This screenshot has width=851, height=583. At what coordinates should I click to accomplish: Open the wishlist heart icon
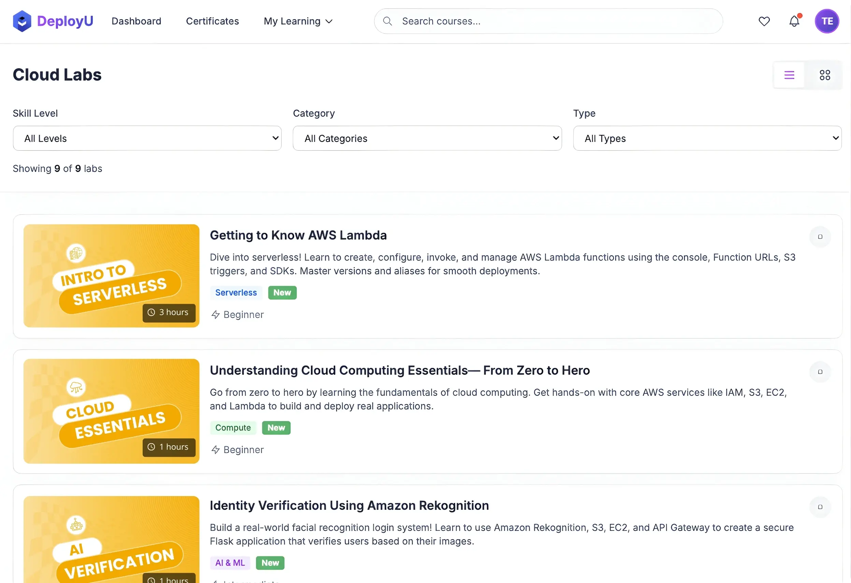pyautogui.click(x=764, y=21)
